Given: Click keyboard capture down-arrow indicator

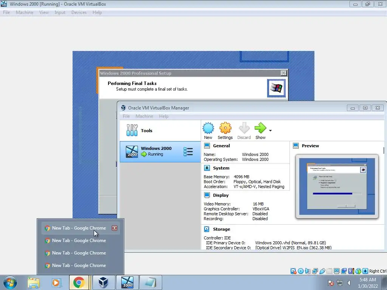Looking at the screenshot, I should (x=365, y=271).
